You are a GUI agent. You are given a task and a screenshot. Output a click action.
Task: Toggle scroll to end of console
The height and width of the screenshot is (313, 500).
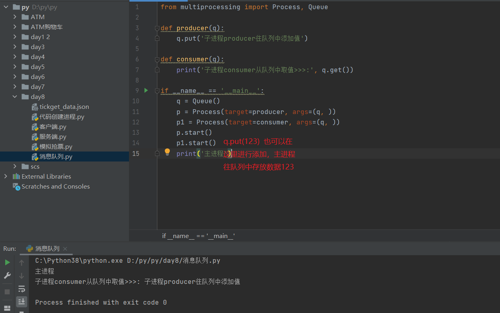tap(22, 301)
